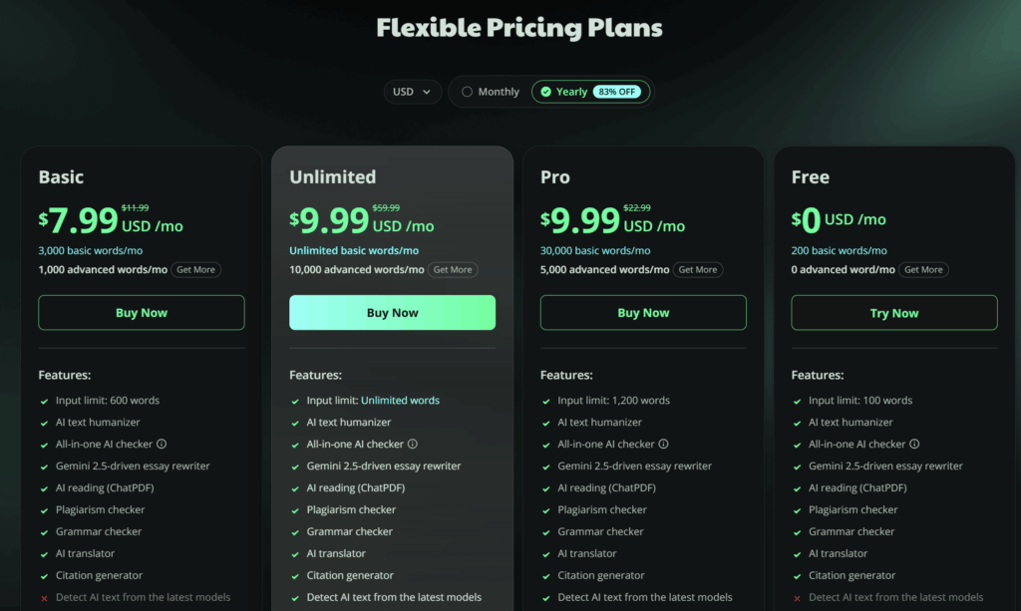Click Get More in the Pro plan

698,270
